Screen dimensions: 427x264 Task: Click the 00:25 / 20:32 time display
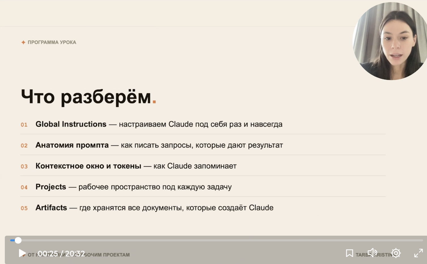(61, 254)
